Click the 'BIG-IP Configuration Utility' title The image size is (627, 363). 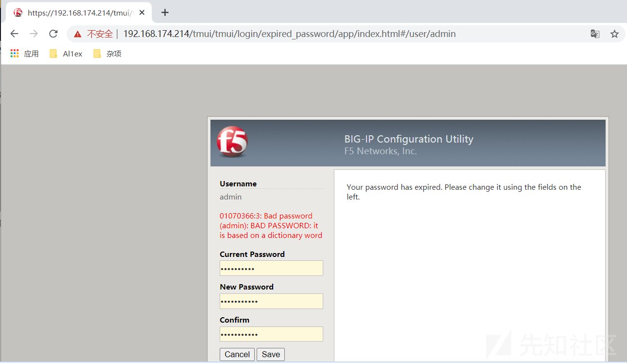[x=409, y=139]
